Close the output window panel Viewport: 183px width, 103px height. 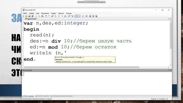[x=171, y=70]
